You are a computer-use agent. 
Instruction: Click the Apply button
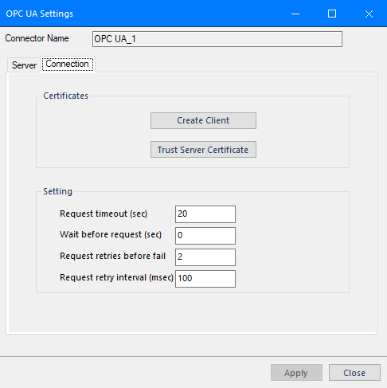click(296, 373)
